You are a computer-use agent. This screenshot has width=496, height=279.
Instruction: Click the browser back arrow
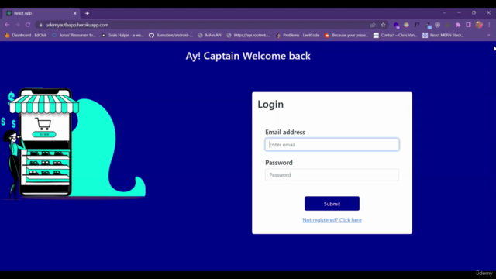[7, 25]
